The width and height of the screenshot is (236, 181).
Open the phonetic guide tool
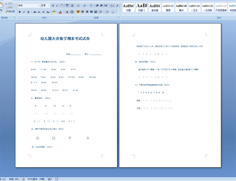pos(67,6)
